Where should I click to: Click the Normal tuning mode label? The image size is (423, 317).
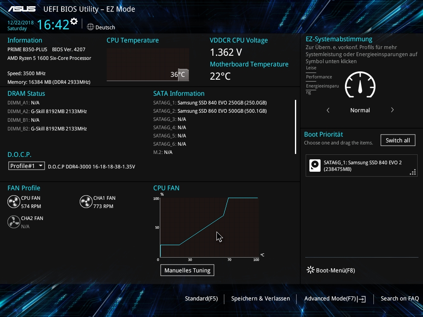[x=360, y=110]
